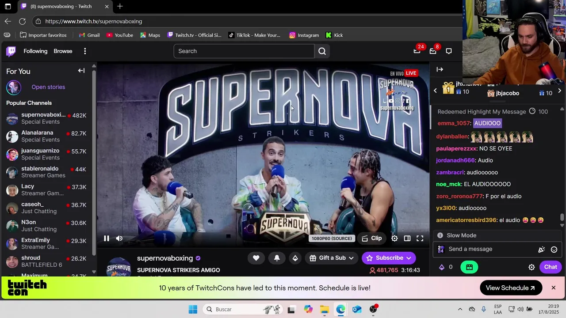
Task: Collapse the For You sidebar arrow
Action: 81,71
